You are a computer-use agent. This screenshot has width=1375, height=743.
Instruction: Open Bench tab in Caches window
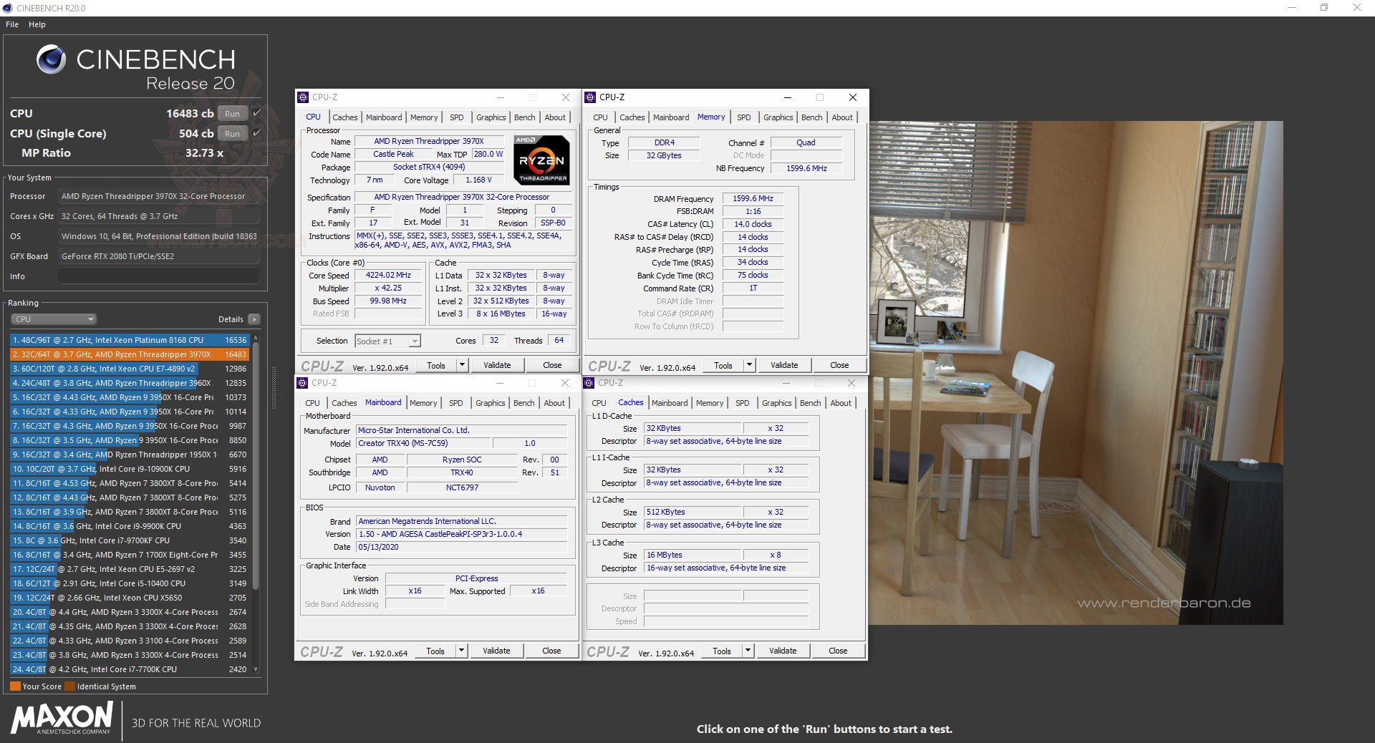(810, 403)
